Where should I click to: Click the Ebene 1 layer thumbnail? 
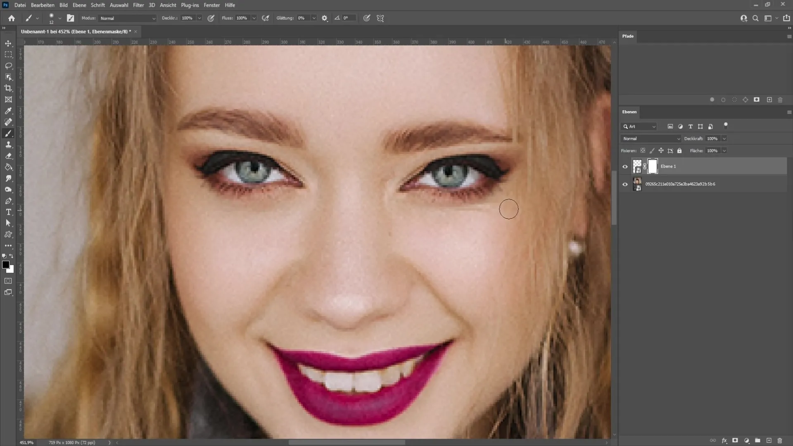pos(637,166)
